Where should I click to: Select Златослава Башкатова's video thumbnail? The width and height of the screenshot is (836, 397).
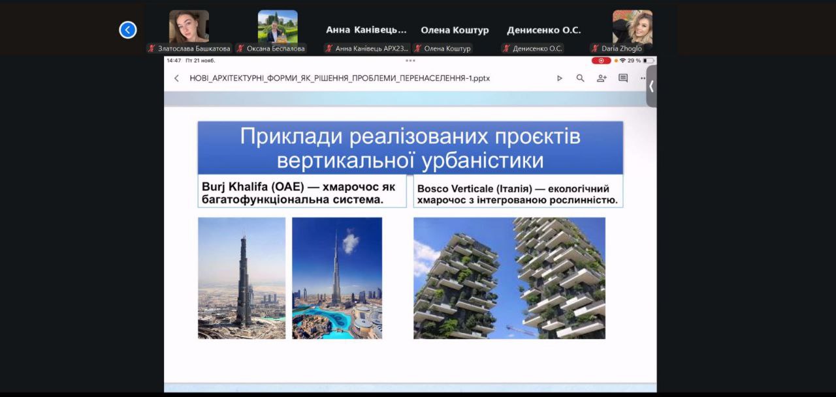coord(189,27)
